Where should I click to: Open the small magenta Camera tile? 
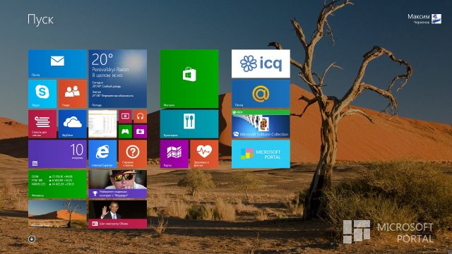[140, 132]
